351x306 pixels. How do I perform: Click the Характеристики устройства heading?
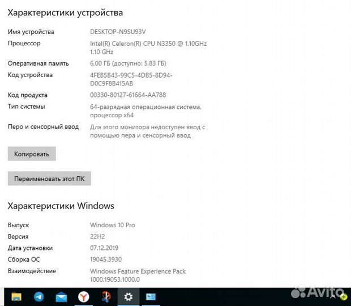coord(65,13)
